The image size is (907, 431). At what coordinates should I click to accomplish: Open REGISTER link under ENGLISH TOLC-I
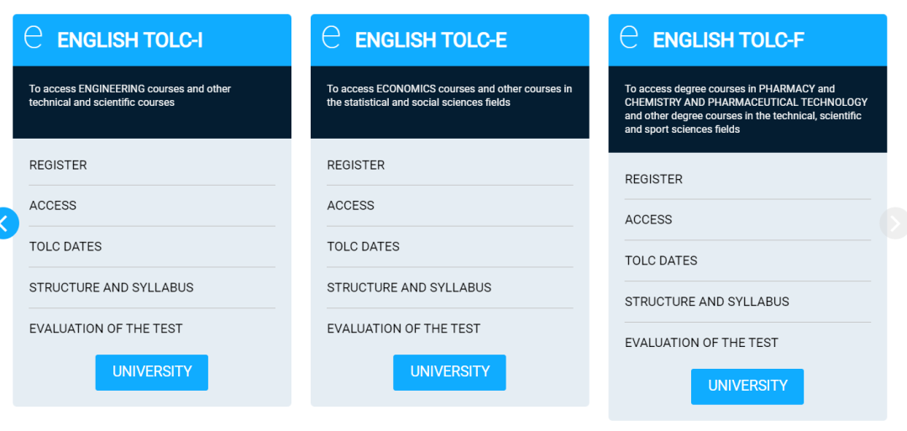(x=58, y=166)
